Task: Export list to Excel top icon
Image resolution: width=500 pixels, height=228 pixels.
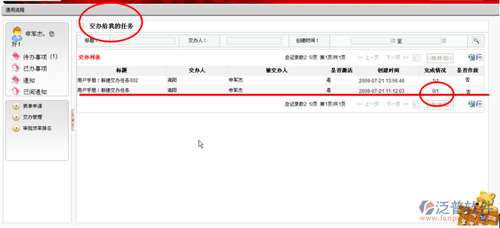Action: tap(471, 57)
